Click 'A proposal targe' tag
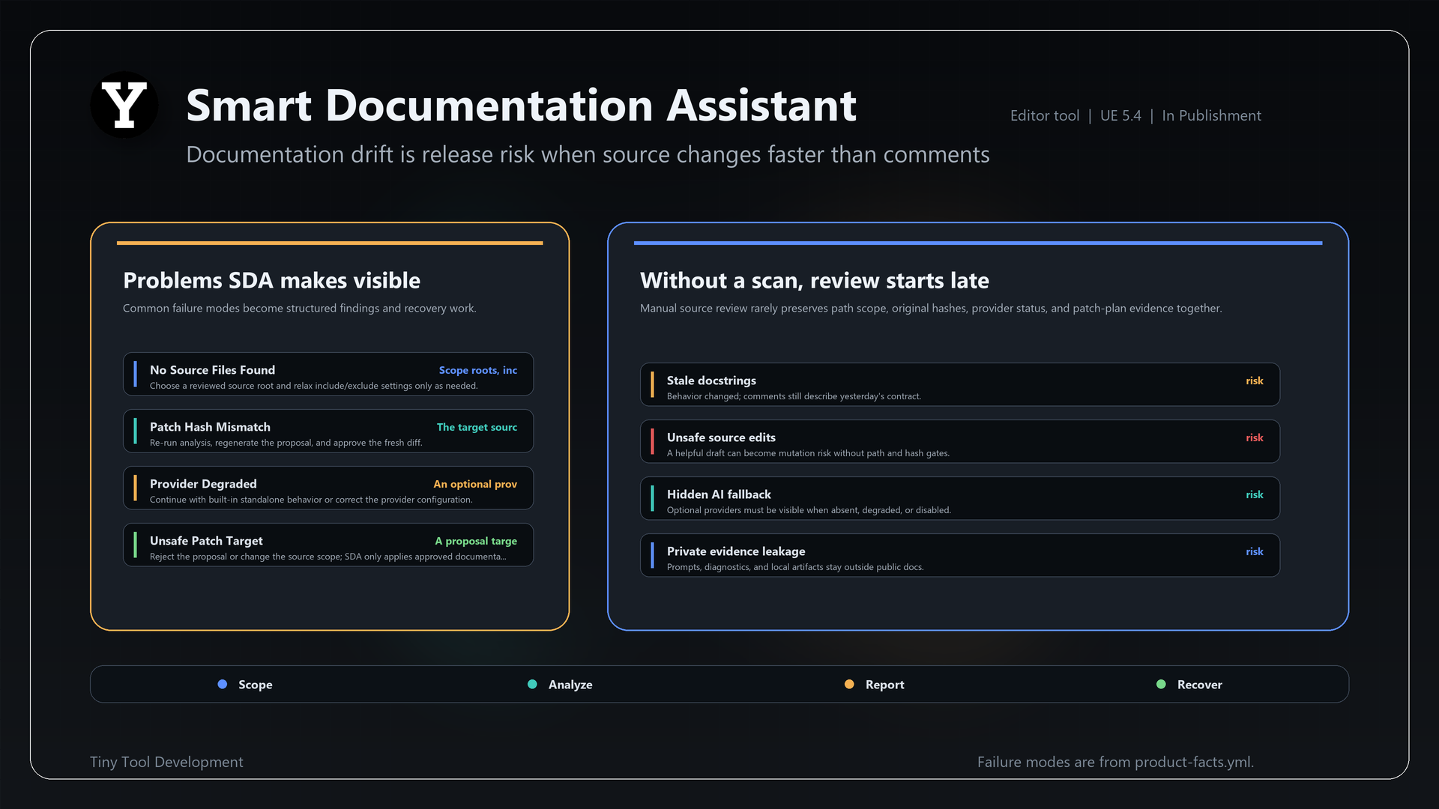The height and width of the screenshot is (809, 1439). tap(476, 541)
